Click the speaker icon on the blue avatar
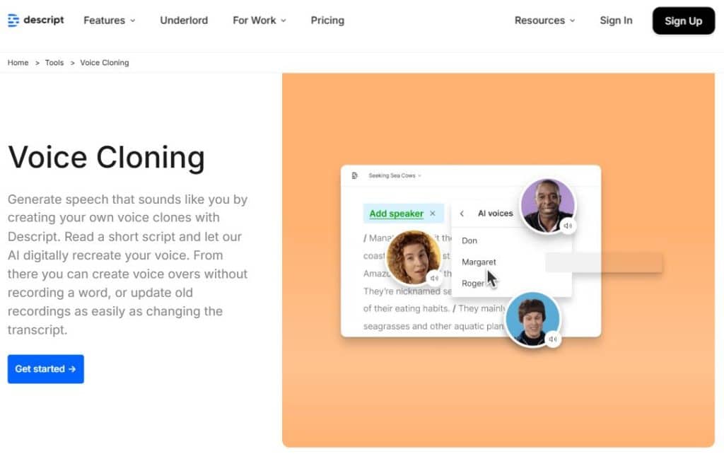Viewport: 724px width, 454px height. click(x=552, y=339)
